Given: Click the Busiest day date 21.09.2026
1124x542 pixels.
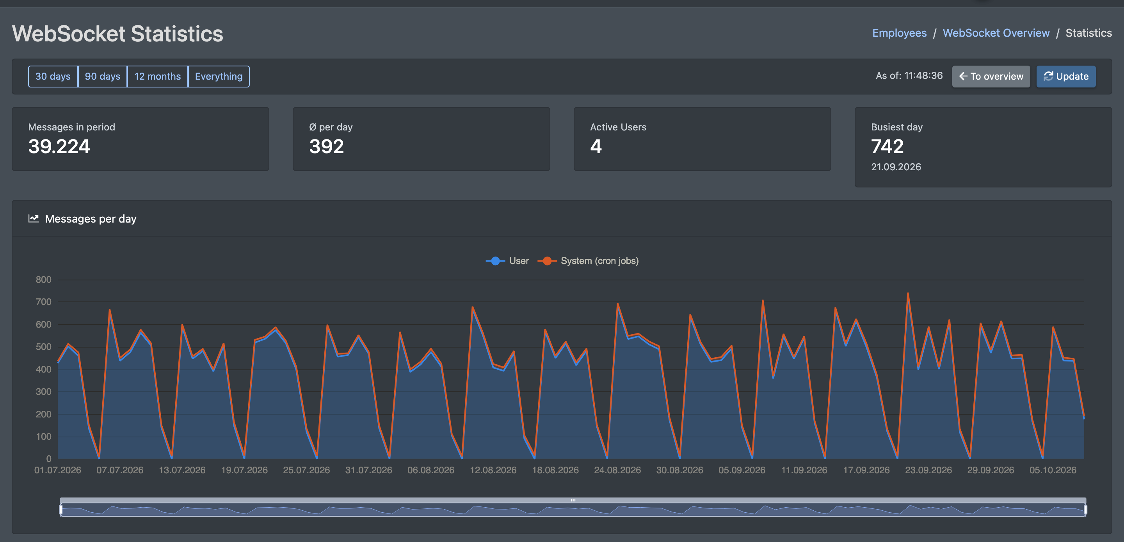Looking at the screenshot, I should pos(896,167).
